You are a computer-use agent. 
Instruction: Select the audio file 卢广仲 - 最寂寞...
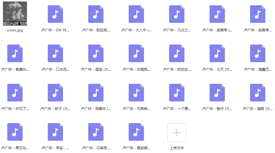pyautogui.click(x=136, y=132)
